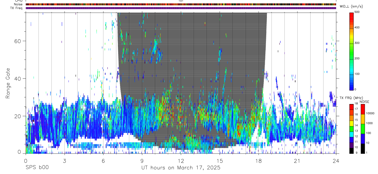Click the green 13-14 MHz swatch
The image size is (378, 174).
click(x=351, y=129)
